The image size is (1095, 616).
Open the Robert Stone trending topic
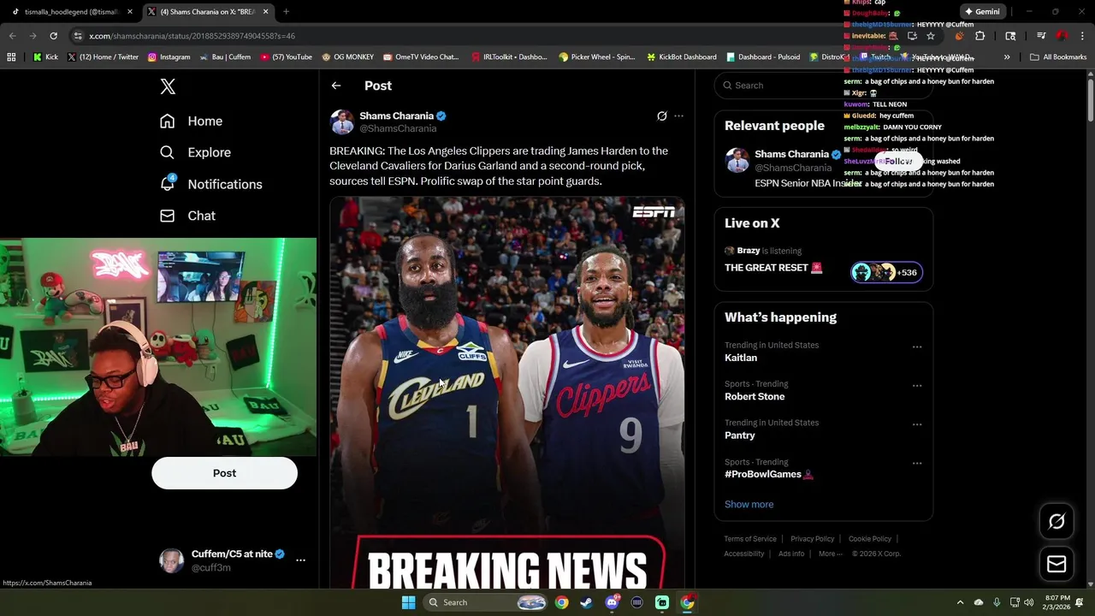point(755,396)
